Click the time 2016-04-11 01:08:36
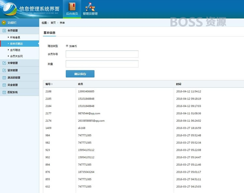This screenshot has height=193, width=244. (x=189, y=113)
